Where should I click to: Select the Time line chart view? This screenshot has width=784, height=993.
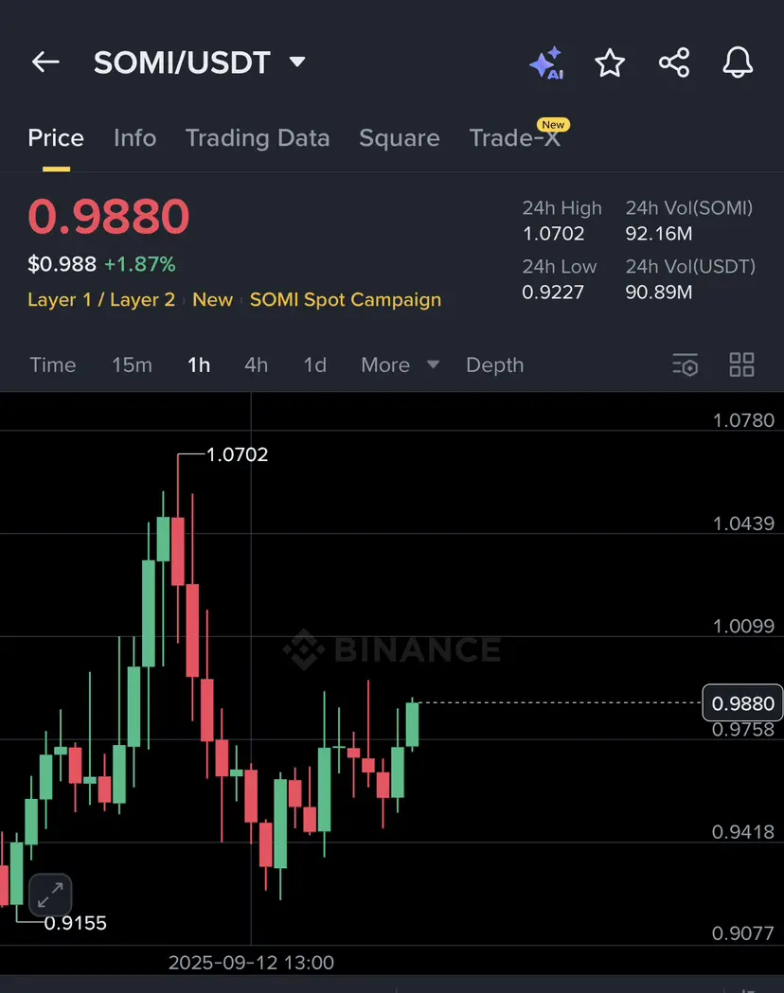click(x=53, y=364)
